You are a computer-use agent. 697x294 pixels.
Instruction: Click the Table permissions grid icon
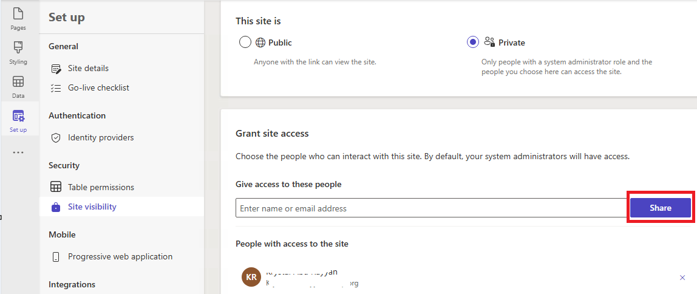(x=56, y=187)
